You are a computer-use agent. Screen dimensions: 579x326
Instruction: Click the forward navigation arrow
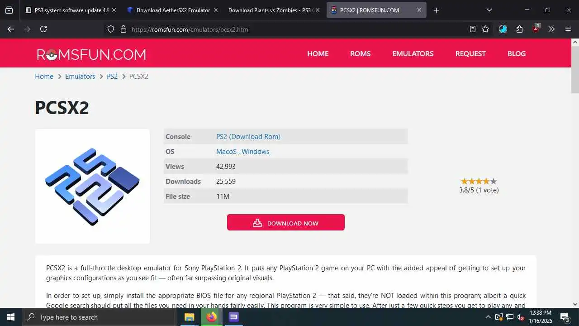tap(27, 29)
